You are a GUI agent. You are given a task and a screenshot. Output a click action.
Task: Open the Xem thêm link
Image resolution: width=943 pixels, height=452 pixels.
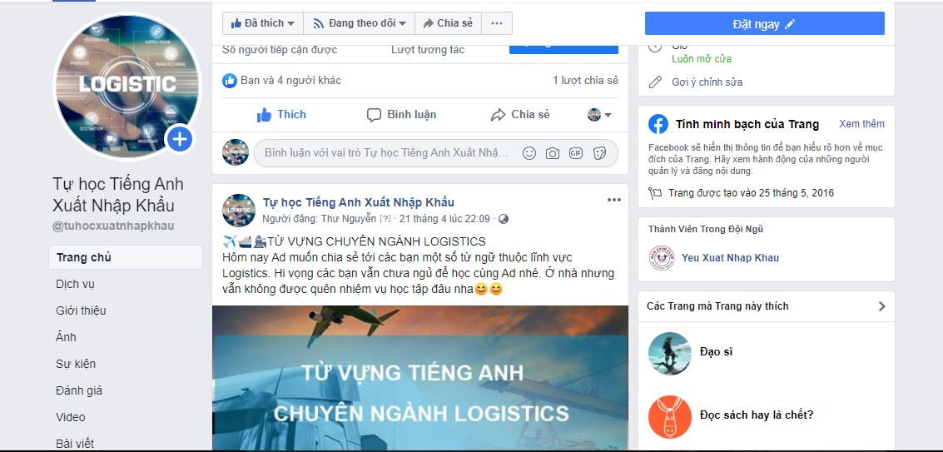click(x=861, y=124)
